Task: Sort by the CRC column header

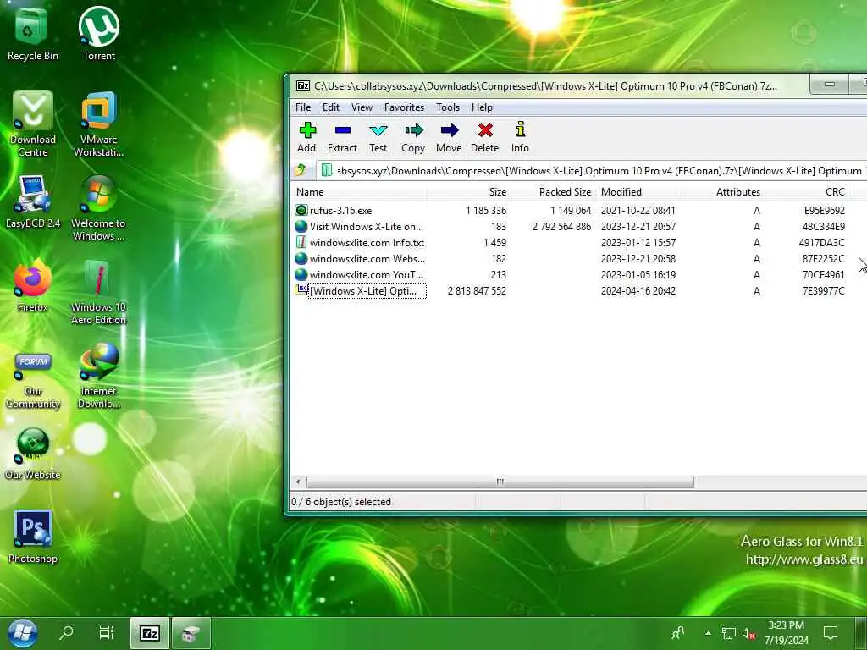Action: coord(807,192)
